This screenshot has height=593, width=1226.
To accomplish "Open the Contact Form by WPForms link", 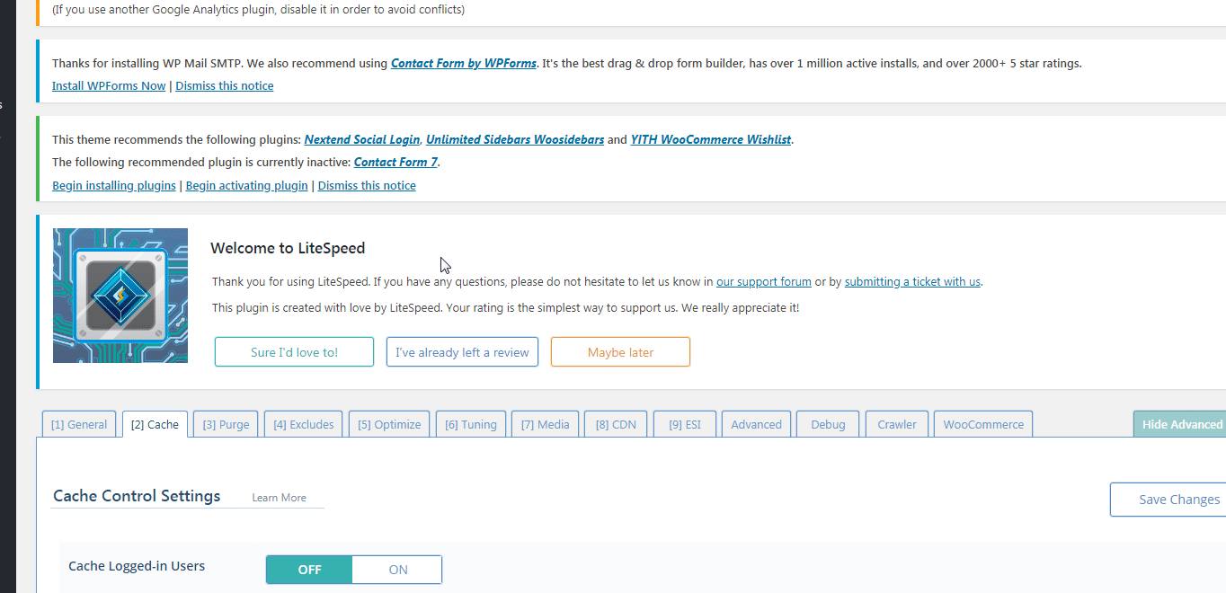I will (x=464, y=64).
